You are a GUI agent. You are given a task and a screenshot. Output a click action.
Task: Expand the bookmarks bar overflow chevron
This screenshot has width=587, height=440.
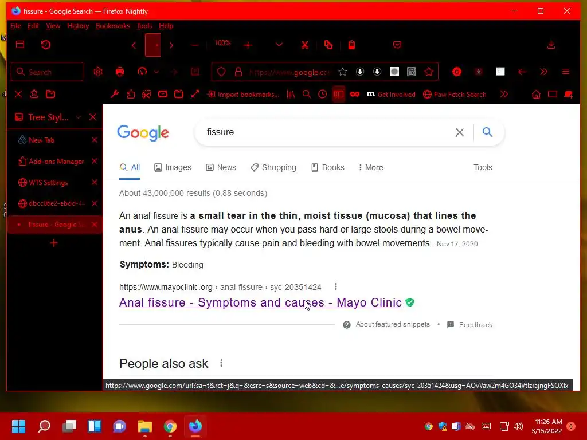pos(504,94)
